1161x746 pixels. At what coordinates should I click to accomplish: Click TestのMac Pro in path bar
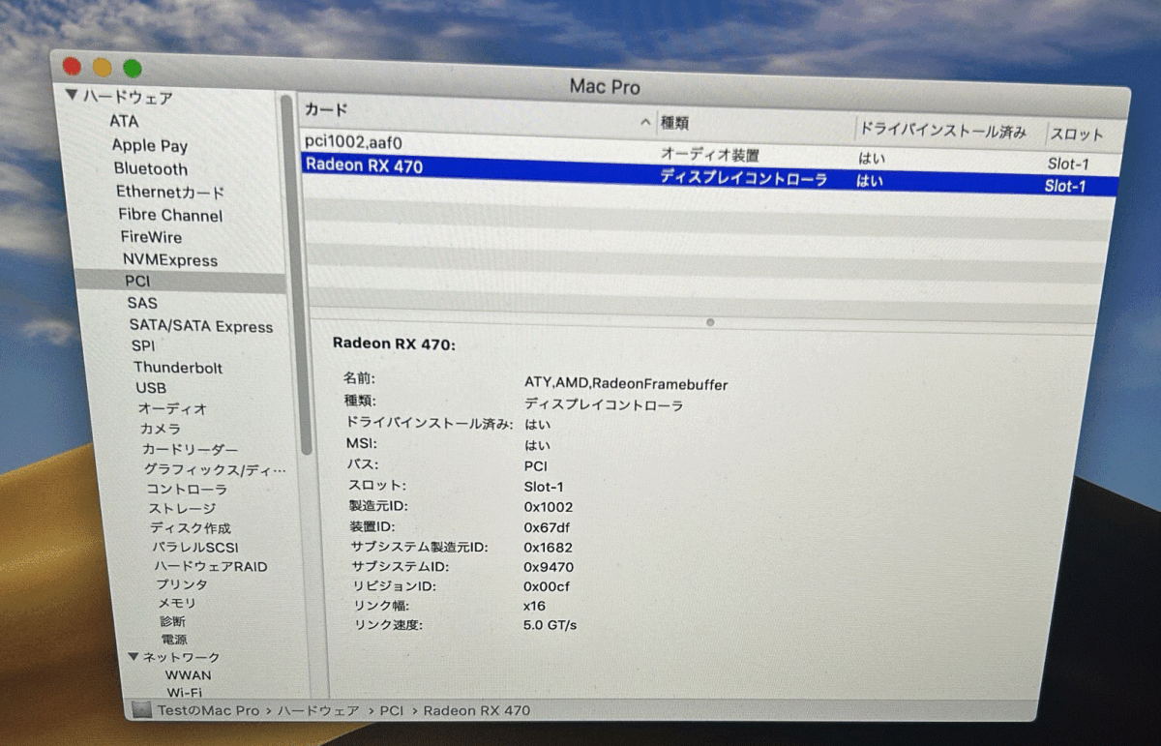point(208,710)
